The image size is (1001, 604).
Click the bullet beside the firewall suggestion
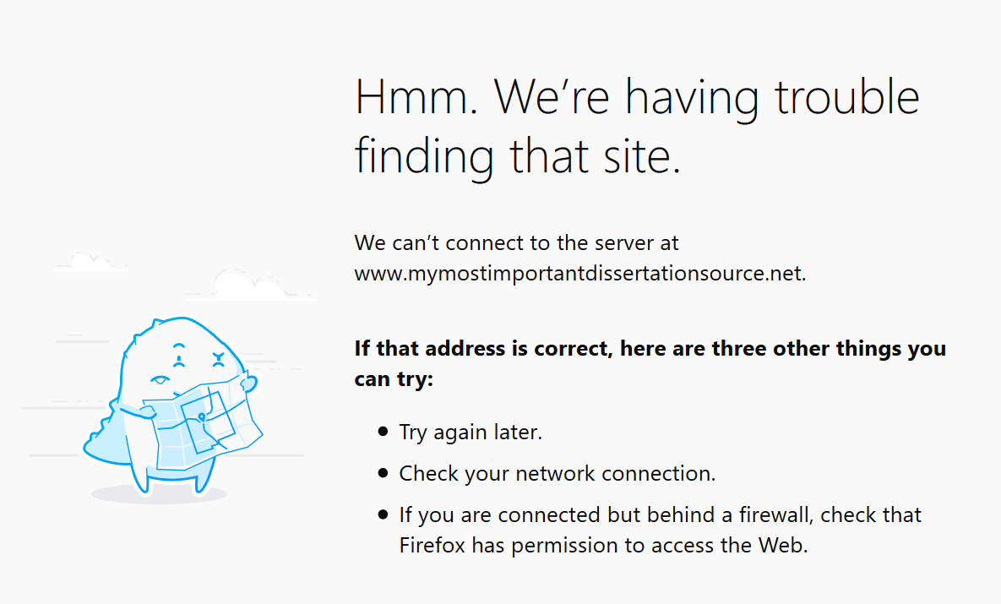[x=383, y=514]
